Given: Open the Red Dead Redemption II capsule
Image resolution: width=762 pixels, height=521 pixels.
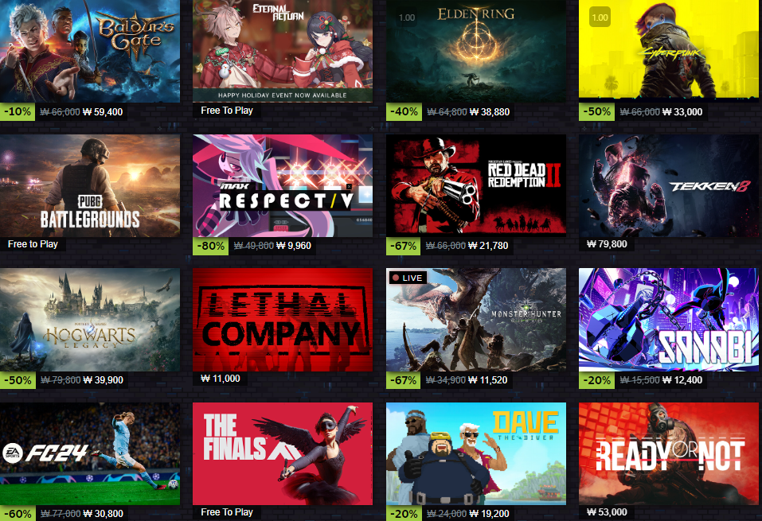Looking at the screenshot, I should (x=476, y=186).
